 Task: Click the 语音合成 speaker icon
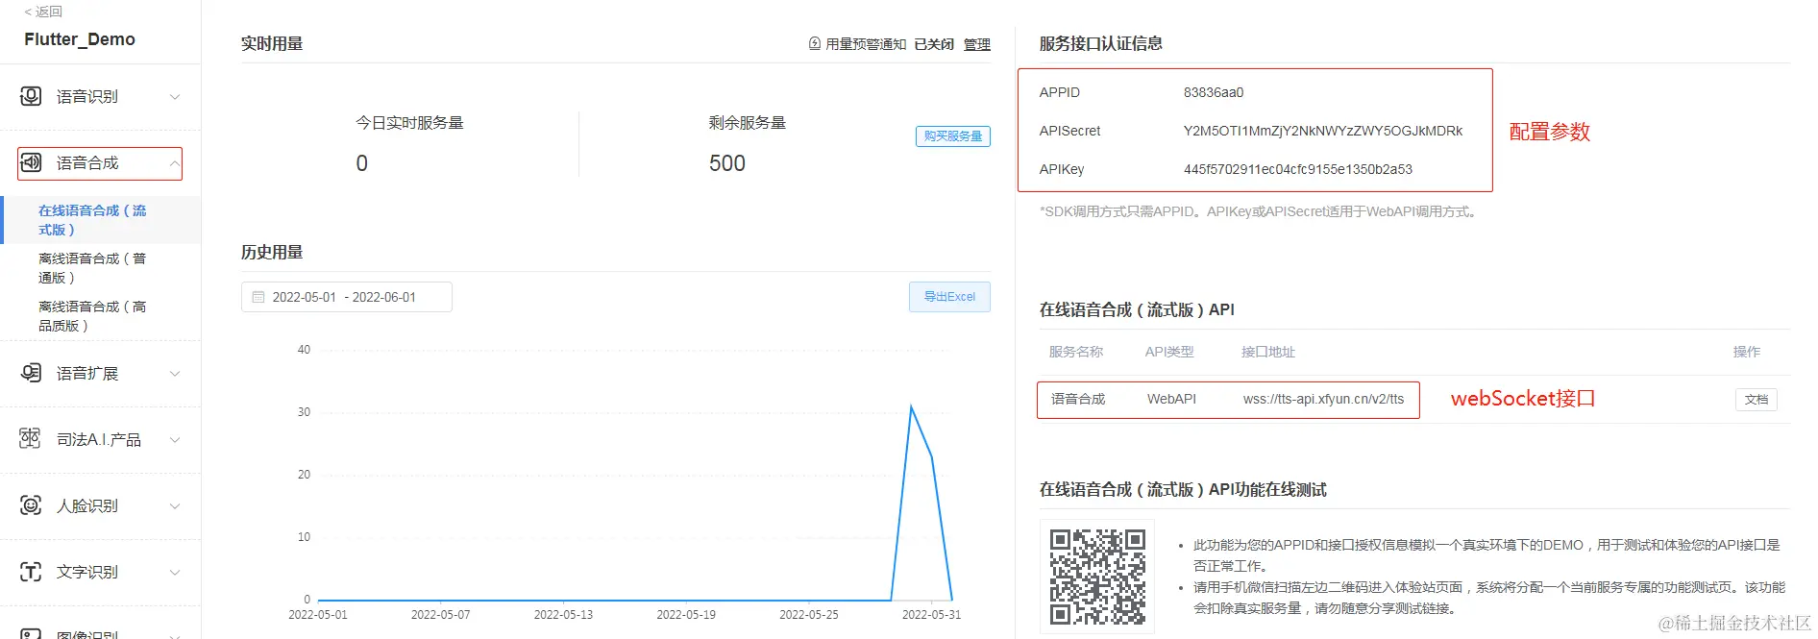coord(31,162)
